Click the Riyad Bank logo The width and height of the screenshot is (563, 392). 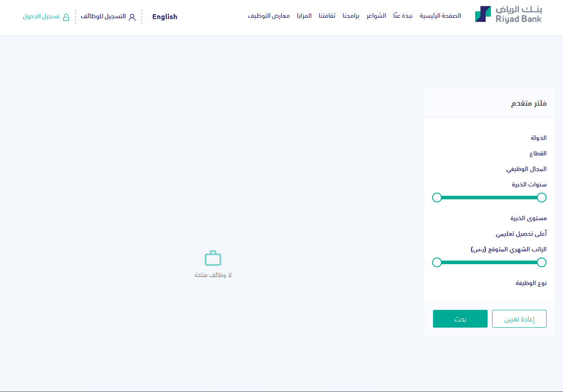508,14
